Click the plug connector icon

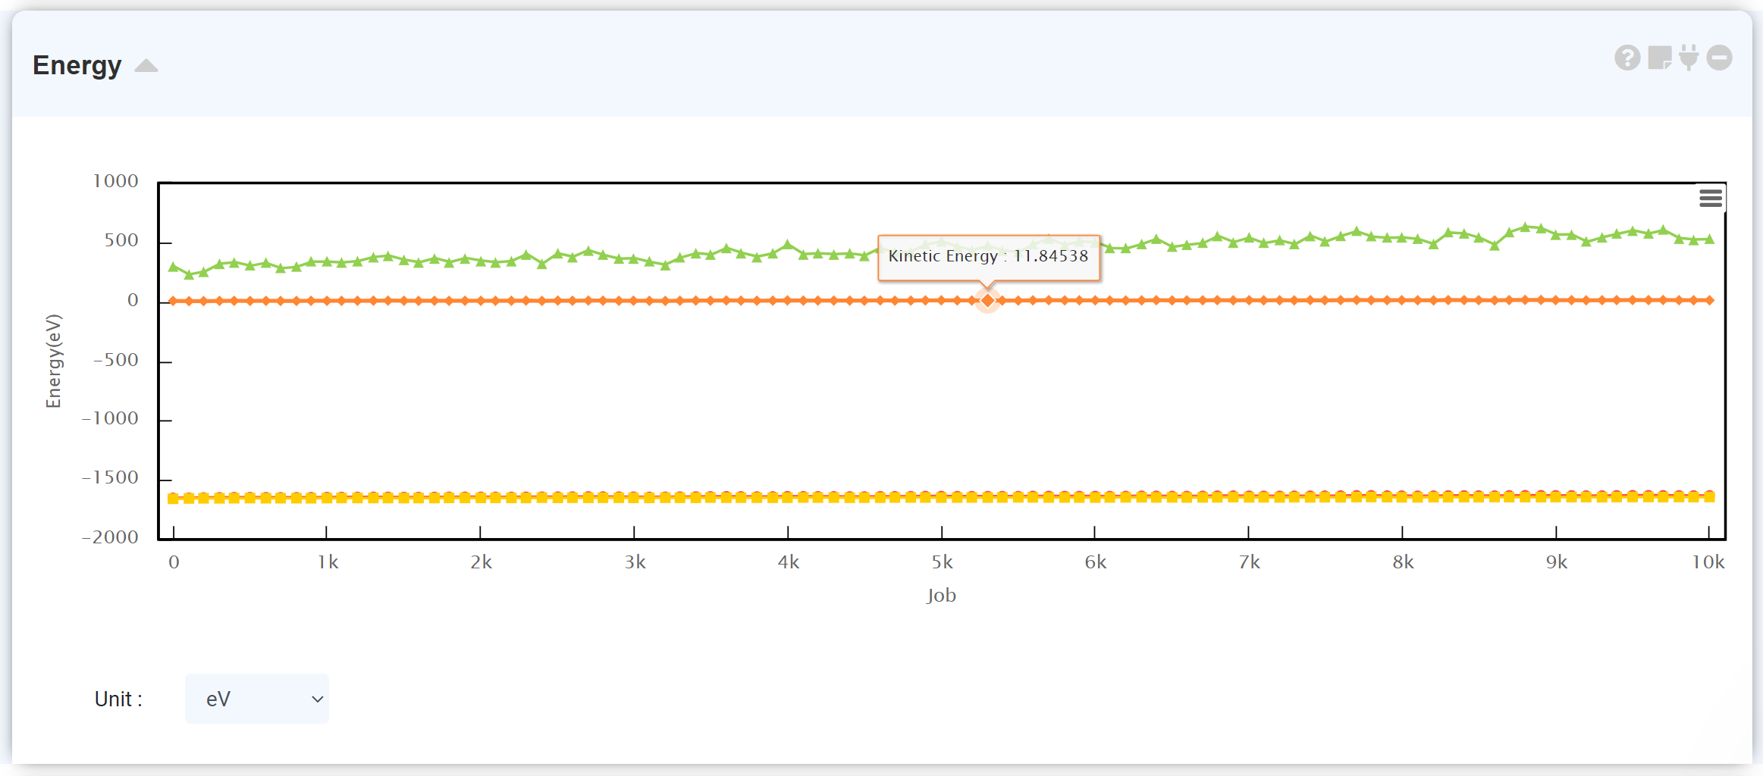(x=1689, y=58)
